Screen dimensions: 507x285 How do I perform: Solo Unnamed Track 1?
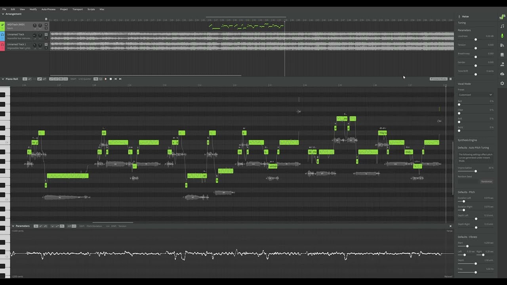pyautogui.click(x=46, y=48)
